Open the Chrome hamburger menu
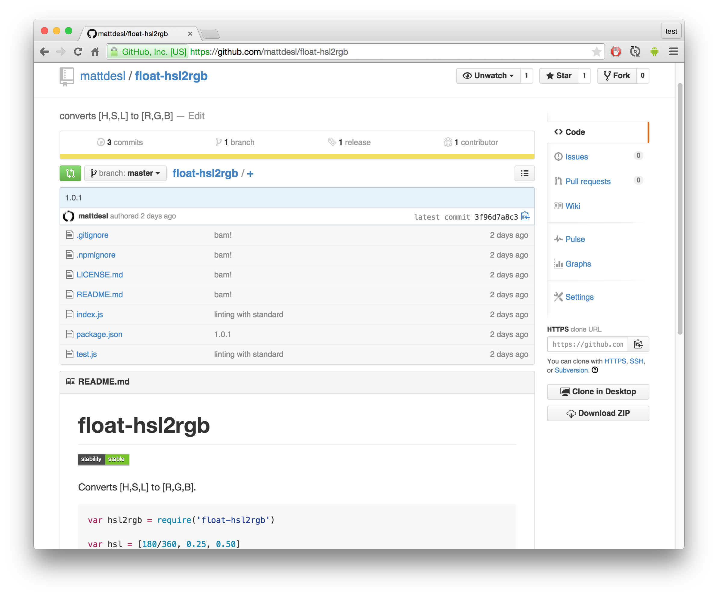Viewport: 718px width, 597px height. (673, 52)
